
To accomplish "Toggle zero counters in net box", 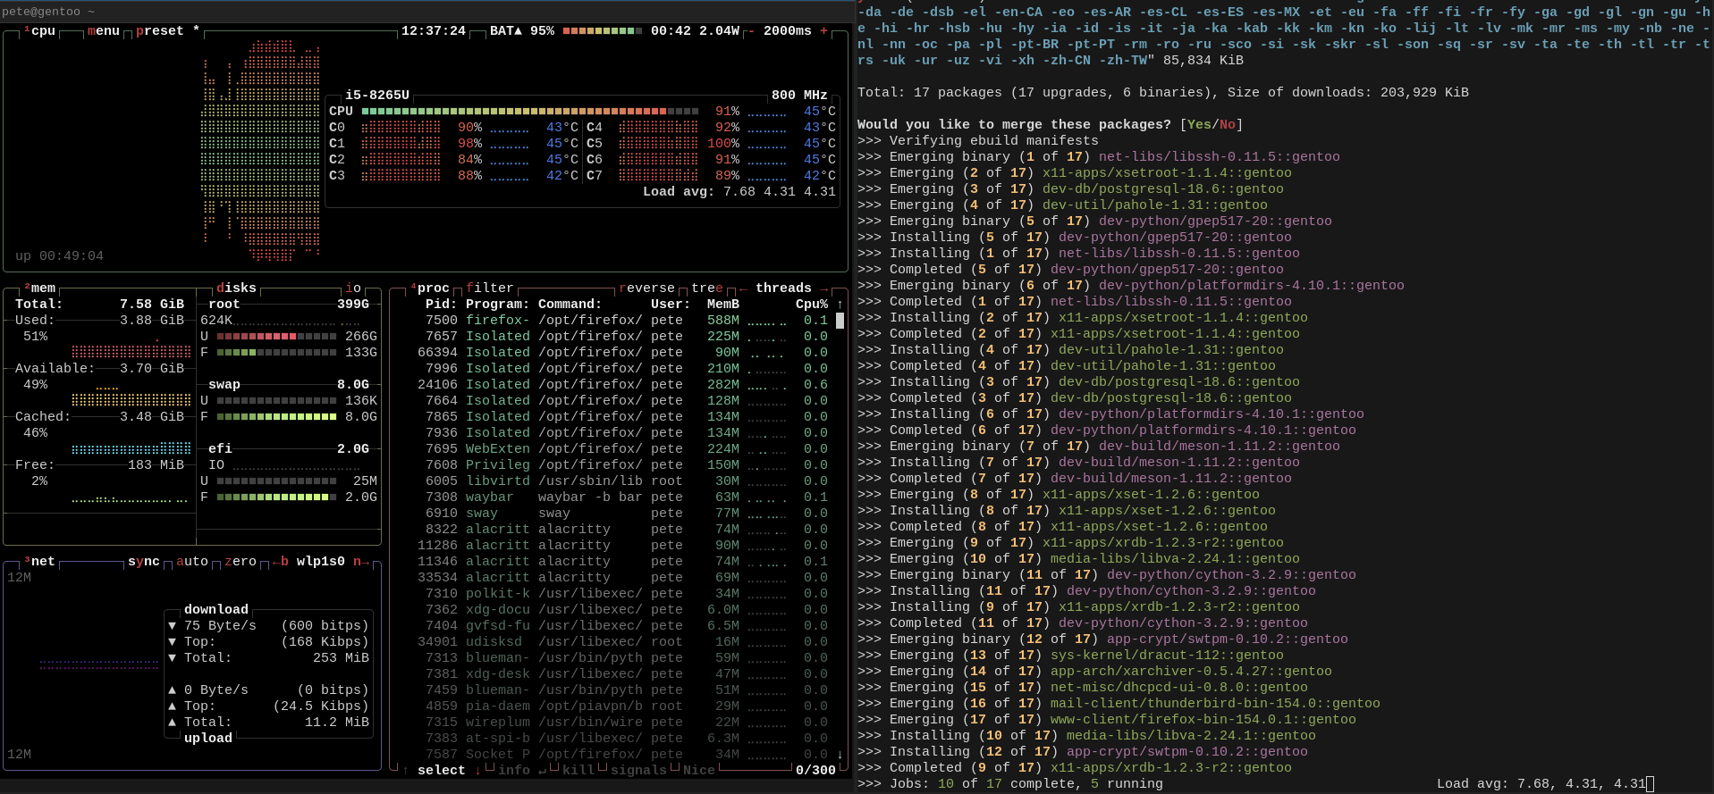I will [241, 562].
